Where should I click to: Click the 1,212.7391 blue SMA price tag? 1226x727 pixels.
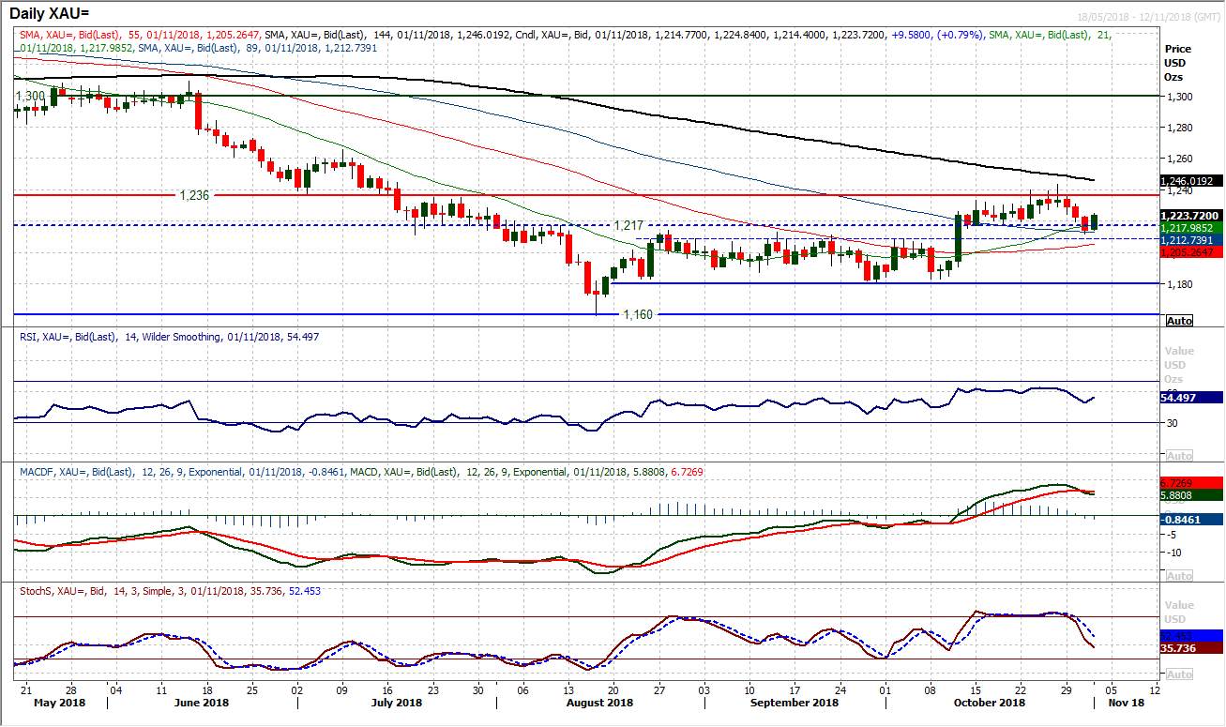click(x=1189, y=240)
